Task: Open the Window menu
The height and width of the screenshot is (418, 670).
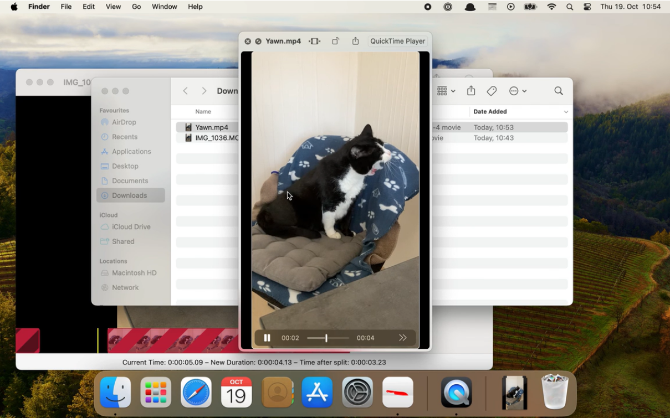Action: point(164,7)
